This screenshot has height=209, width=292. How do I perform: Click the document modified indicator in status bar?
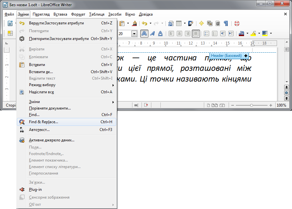[x=146, y=105]
